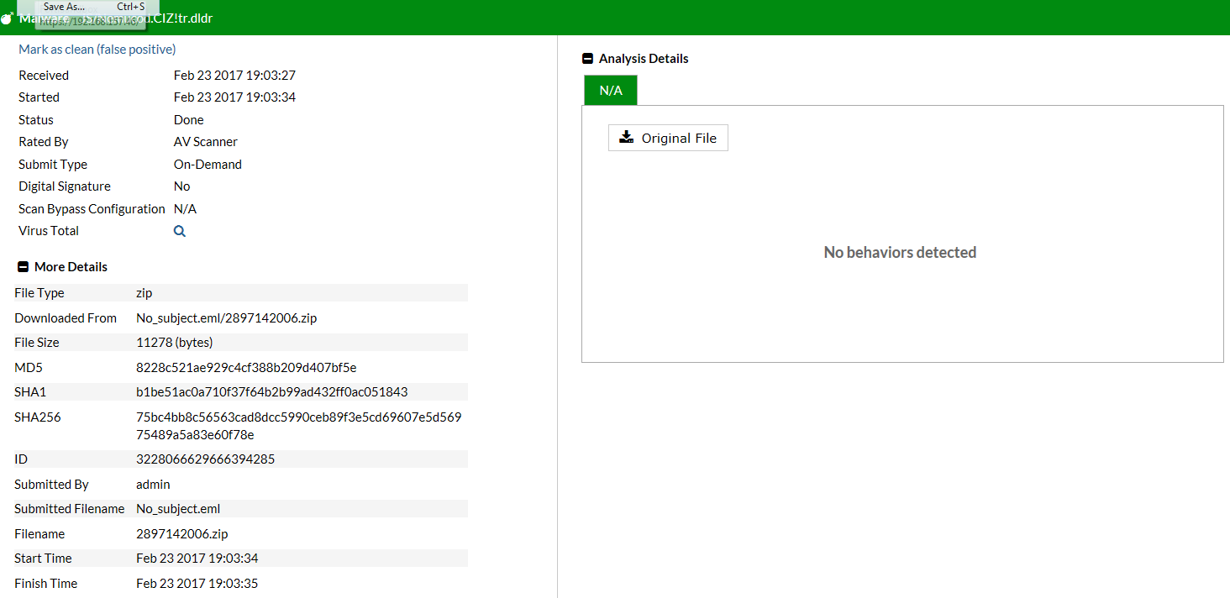Collapse the Analysis Details section

click(587, 59)
